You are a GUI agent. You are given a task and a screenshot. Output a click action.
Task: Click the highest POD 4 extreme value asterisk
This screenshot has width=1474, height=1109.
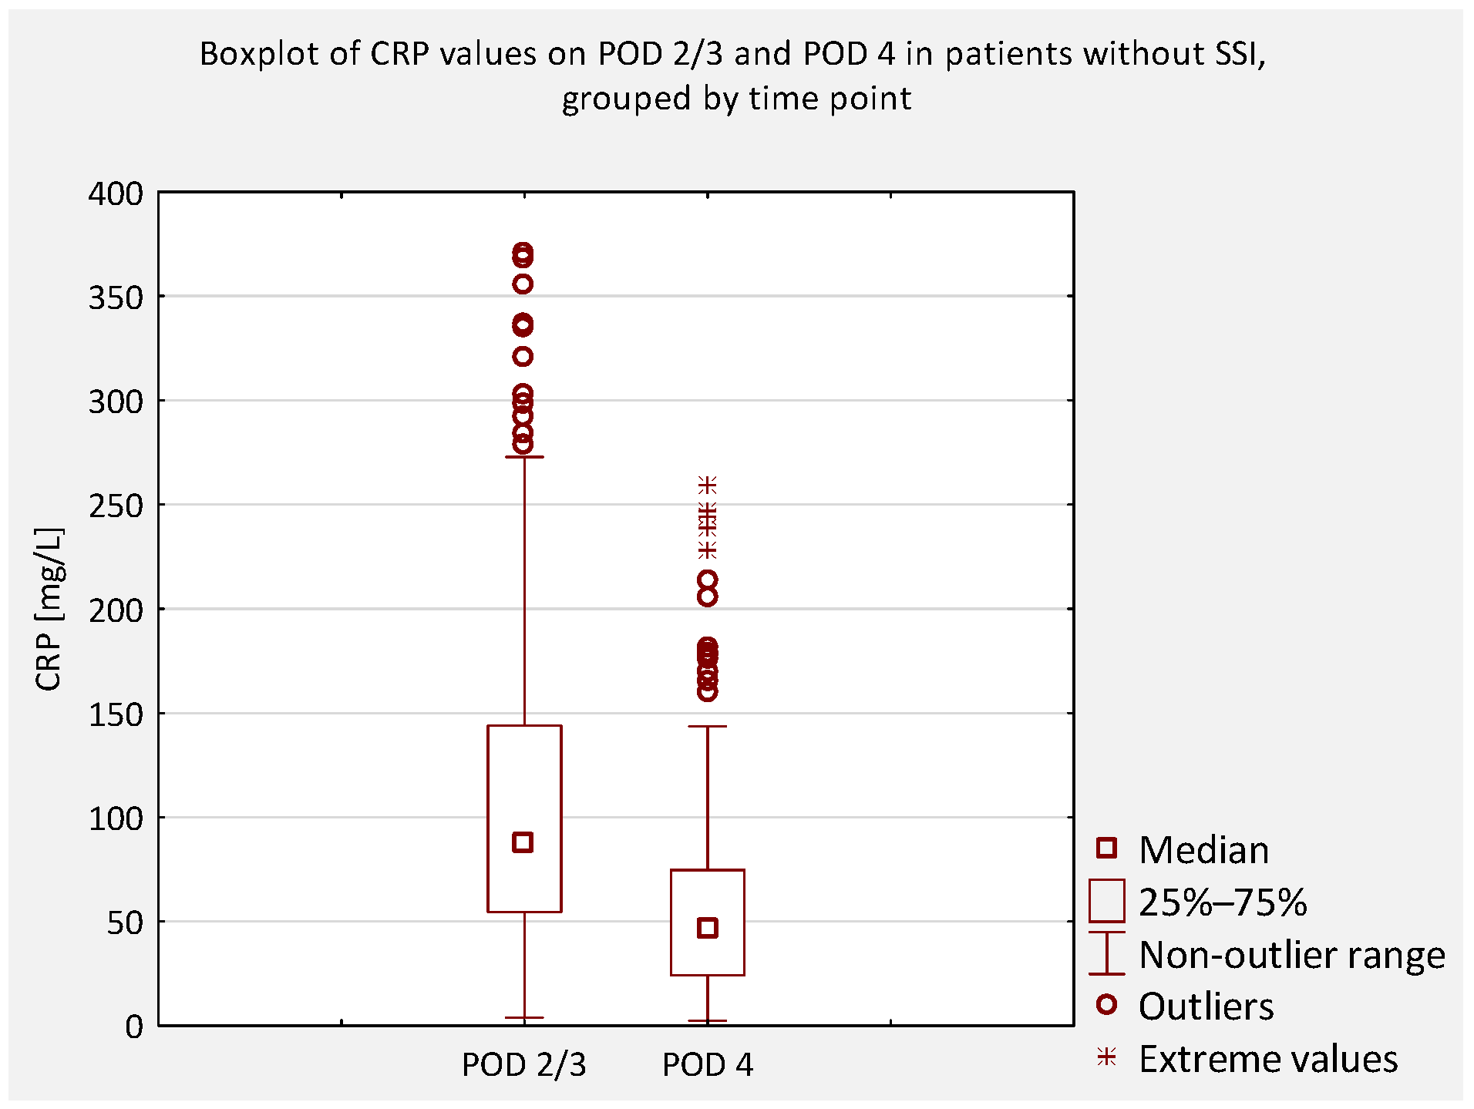[707, 485]
